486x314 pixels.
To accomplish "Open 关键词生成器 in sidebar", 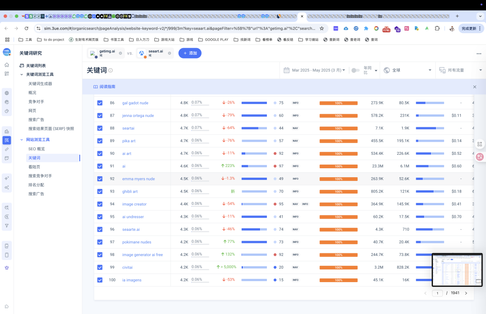I will click(x=40, y=84).
